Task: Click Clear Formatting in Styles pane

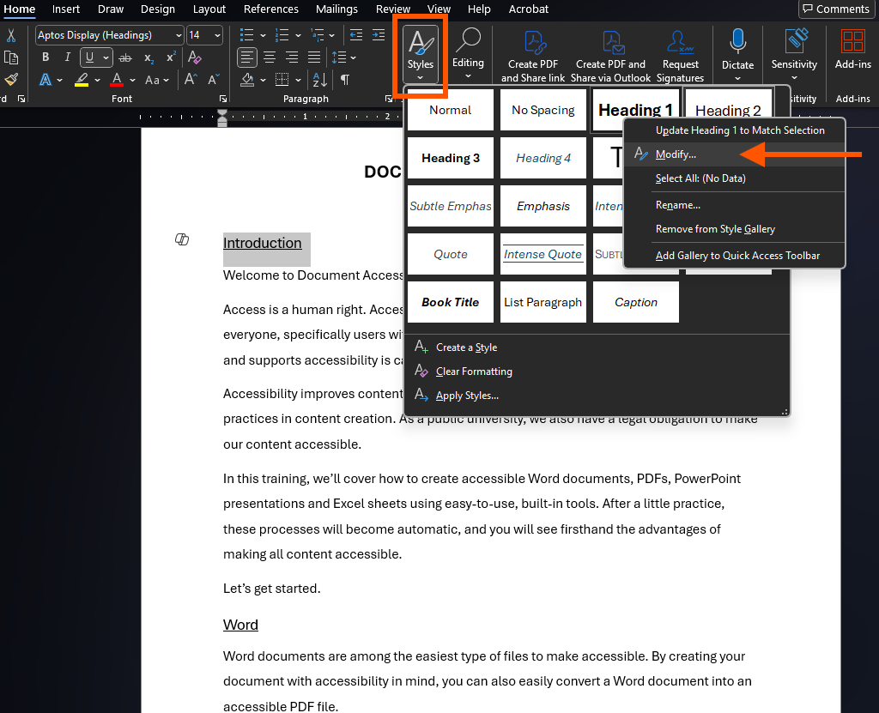Action: 473,372
